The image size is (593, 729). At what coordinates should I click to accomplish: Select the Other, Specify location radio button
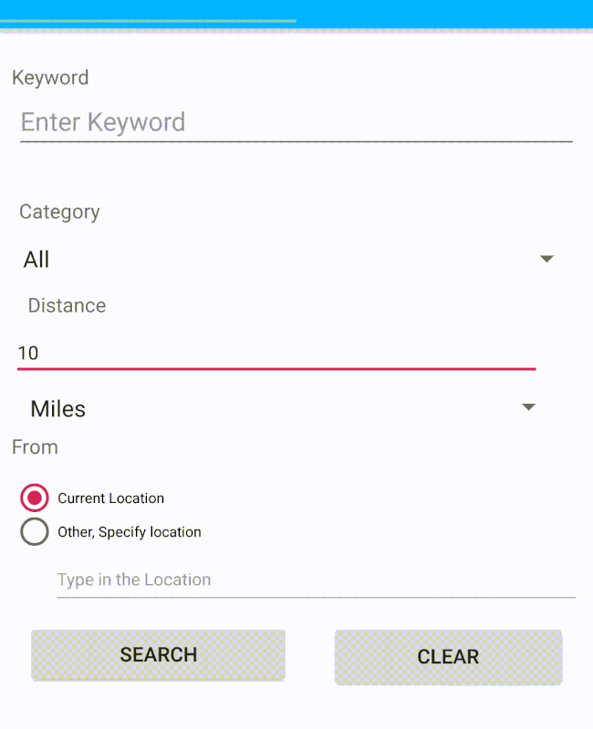(x=35, y=531)
